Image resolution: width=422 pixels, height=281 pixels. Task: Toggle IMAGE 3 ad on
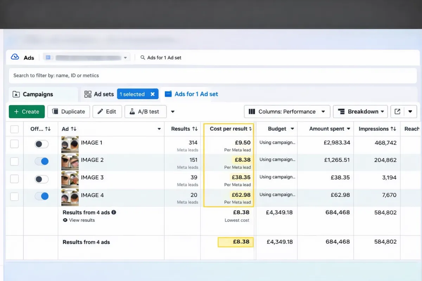click(x=41, y=179)
